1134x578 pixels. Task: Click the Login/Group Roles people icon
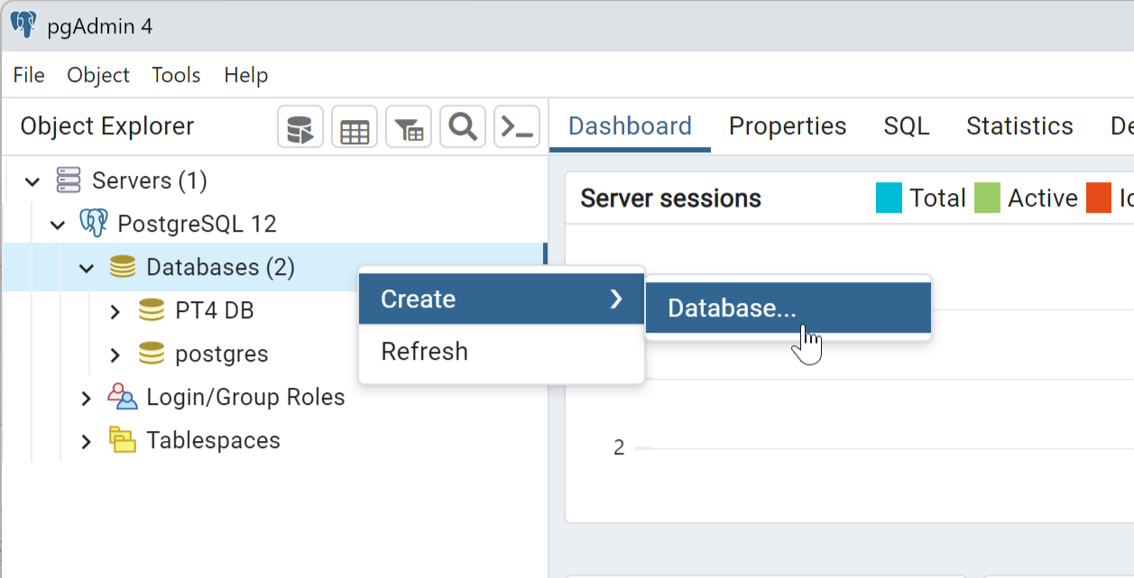pos(122,397)
